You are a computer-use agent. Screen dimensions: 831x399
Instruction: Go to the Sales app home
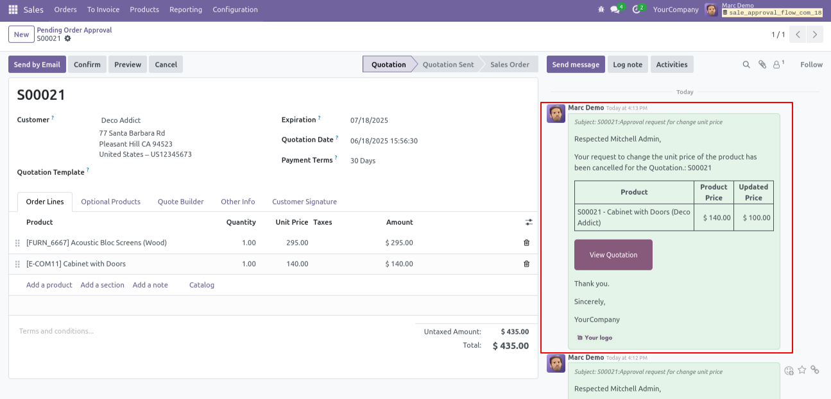(33, 10)
